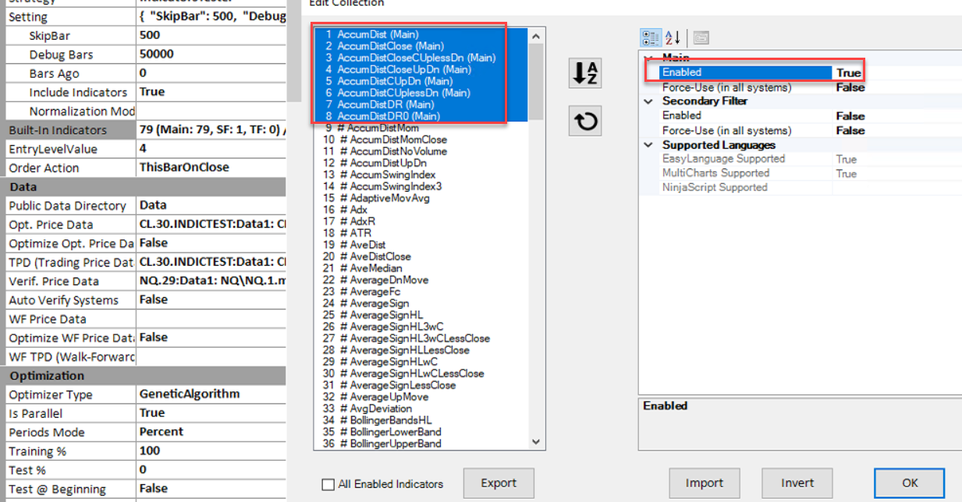Viewport: 962px width, 502px height.
Task: Click the Invert button
Action: click(797, 483)
